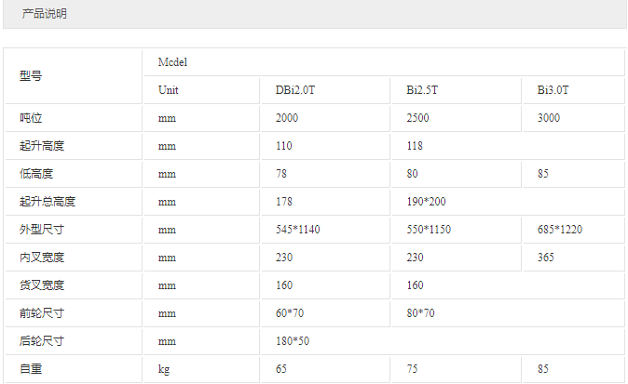The width and height of the screenshot is (628, 384).
Task: Select the Bi3.0T model column header
Action: point(553,90)
